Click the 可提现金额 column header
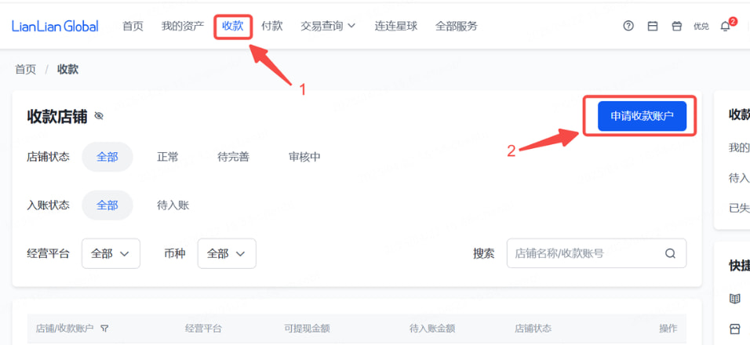The width and height of the screenshot is (750, 345). coord(307,329)
